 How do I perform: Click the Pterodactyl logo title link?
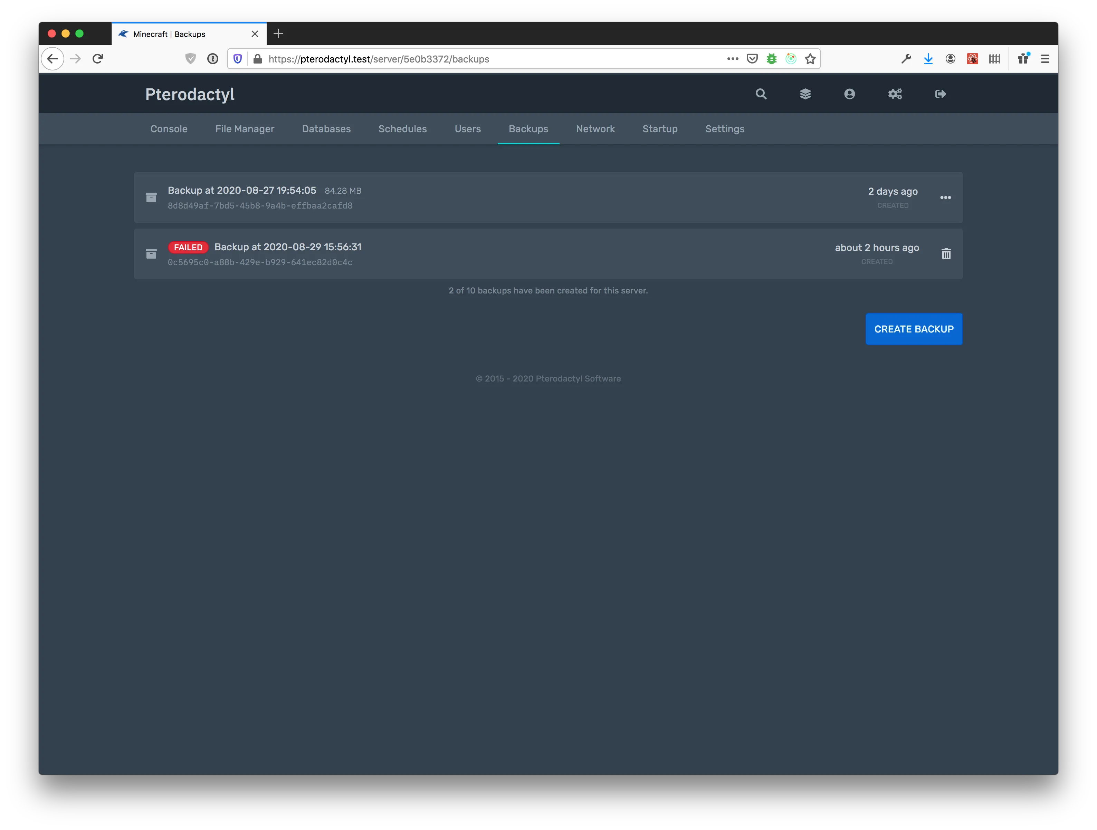point(189,94)
